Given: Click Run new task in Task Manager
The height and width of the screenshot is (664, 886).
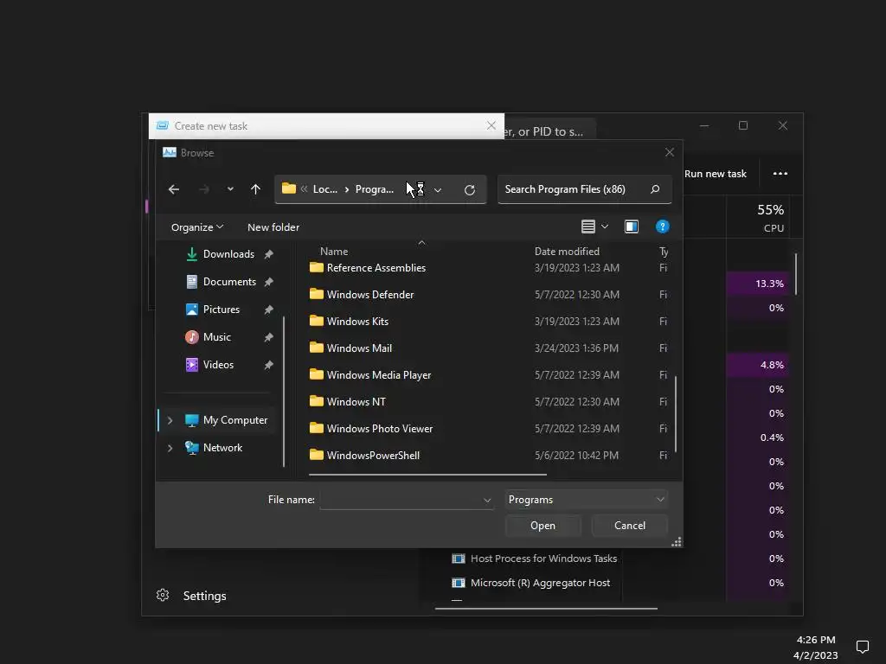Looking at the screenshot, I should tap(716, 174).
